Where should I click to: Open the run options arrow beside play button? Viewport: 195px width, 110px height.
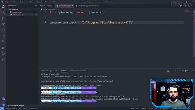click(183, 6)
